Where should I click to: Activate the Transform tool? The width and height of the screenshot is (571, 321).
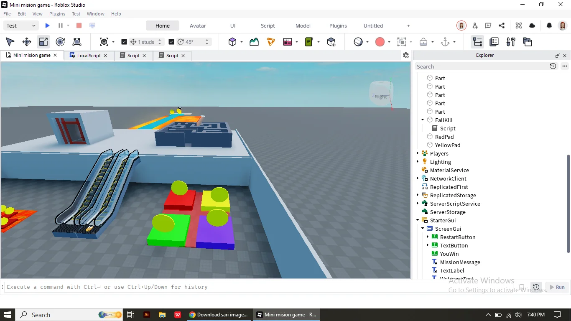coord(77,42)
